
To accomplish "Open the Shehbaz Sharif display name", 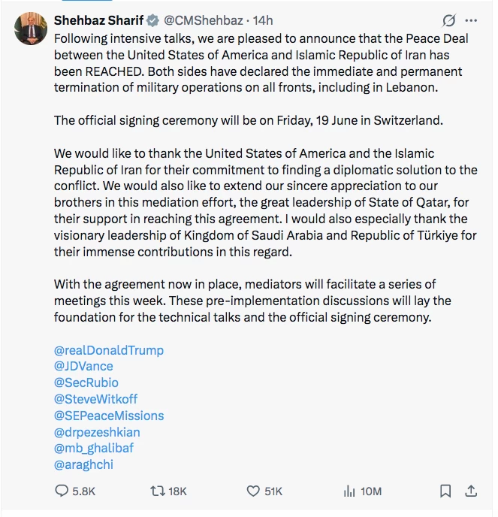I will [x=98, y=20].
